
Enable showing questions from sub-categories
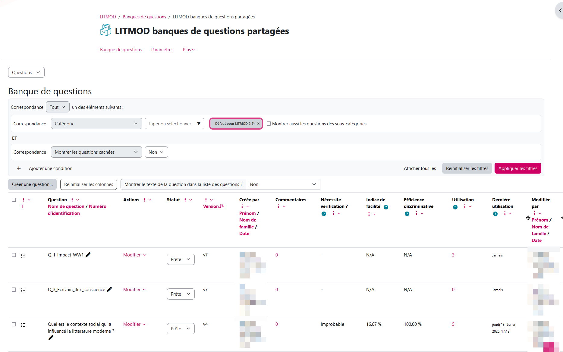[269, 124]
